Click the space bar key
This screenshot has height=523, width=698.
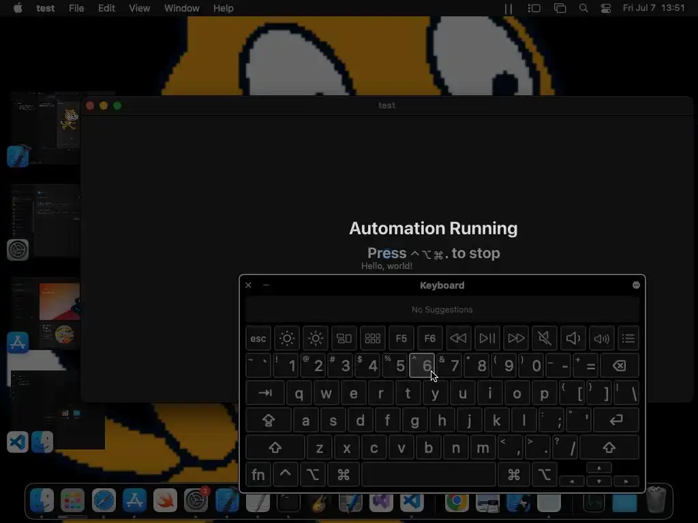click(429, 475)
